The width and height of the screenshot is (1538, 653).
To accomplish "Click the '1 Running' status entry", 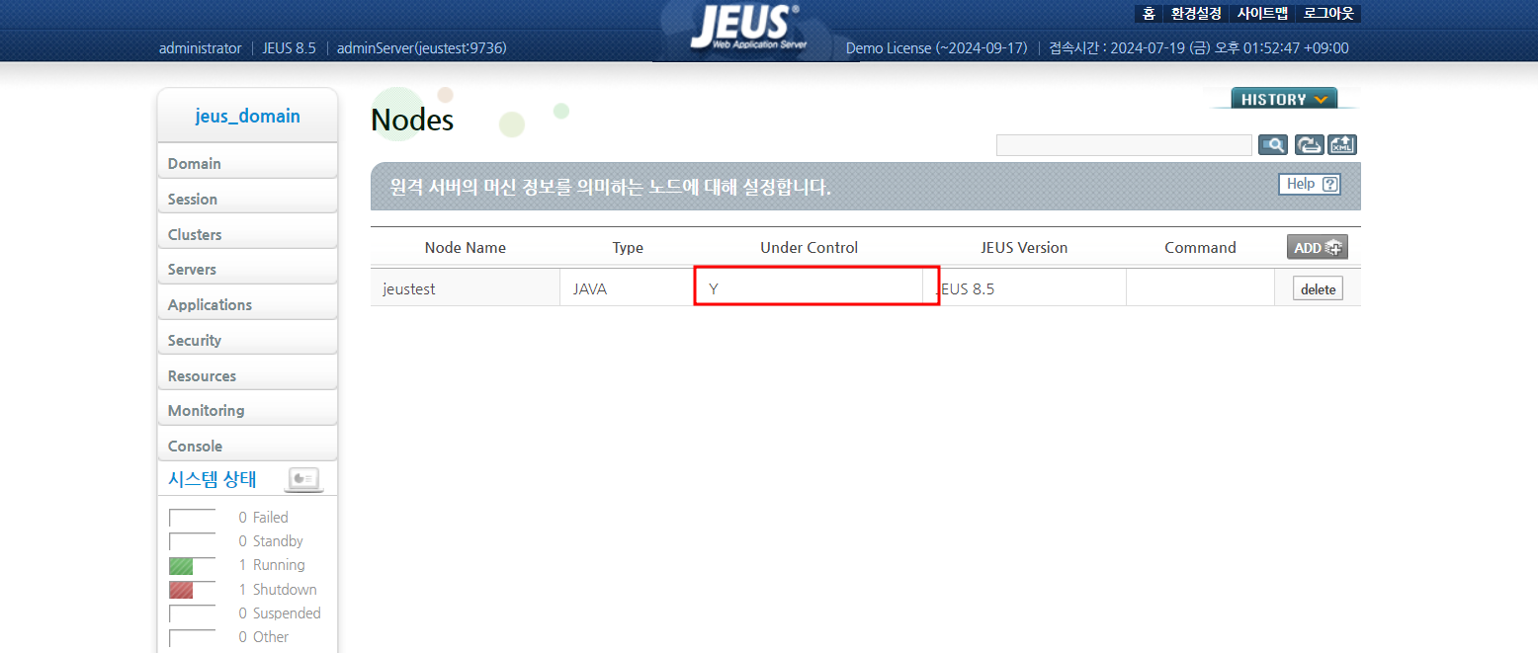I will point(272,565).
